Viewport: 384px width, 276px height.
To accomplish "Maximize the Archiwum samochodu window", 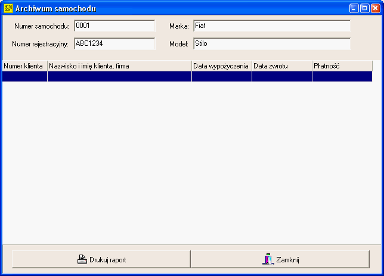I will coord(364,9).
